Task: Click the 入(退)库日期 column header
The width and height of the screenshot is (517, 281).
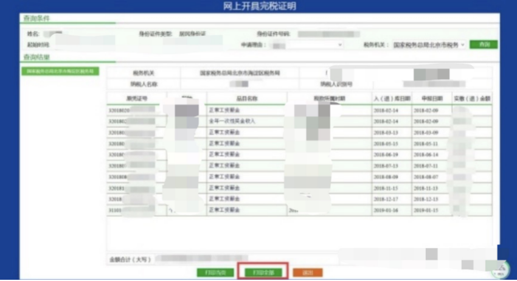Action: click(391, 98)
